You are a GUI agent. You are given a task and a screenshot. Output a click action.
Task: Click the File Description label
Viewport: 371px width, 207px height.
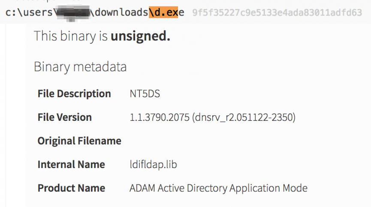[x=74, y=94]
